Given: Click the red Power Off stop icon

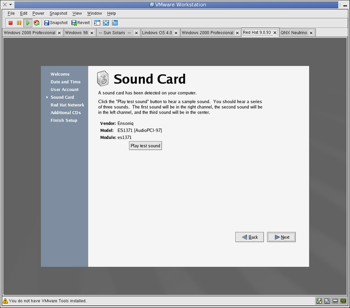Looking at the screenshot, I should [10, 23].
